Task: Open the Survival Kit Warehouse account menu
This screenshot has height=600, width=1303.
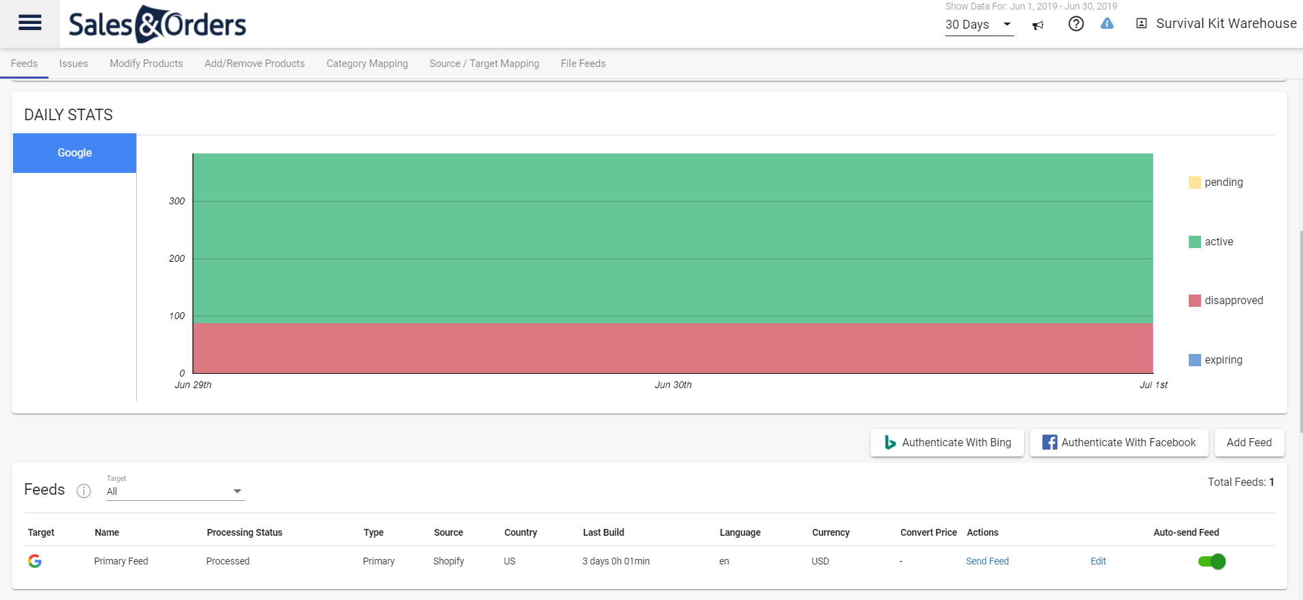Action: 1226,24
